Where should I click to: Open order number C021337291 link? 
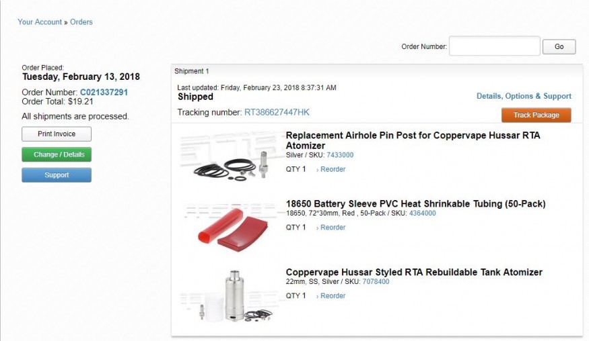pos(104,92)
